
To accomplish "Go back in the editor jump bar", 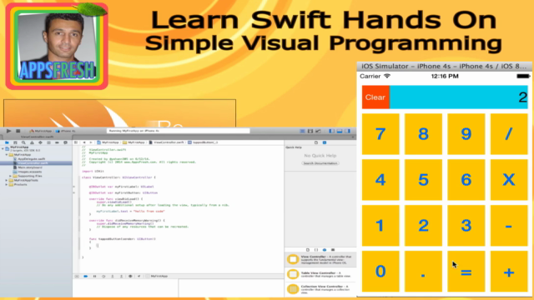I will (x=84, y=142).
